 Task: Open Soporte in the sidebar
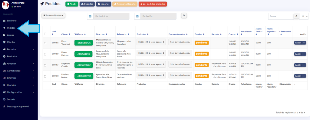tap(11, 99)
